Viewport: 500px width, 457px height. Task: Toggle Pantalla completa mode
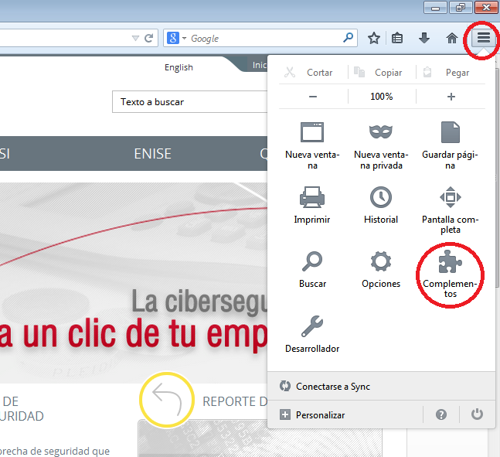click(450, 198)
